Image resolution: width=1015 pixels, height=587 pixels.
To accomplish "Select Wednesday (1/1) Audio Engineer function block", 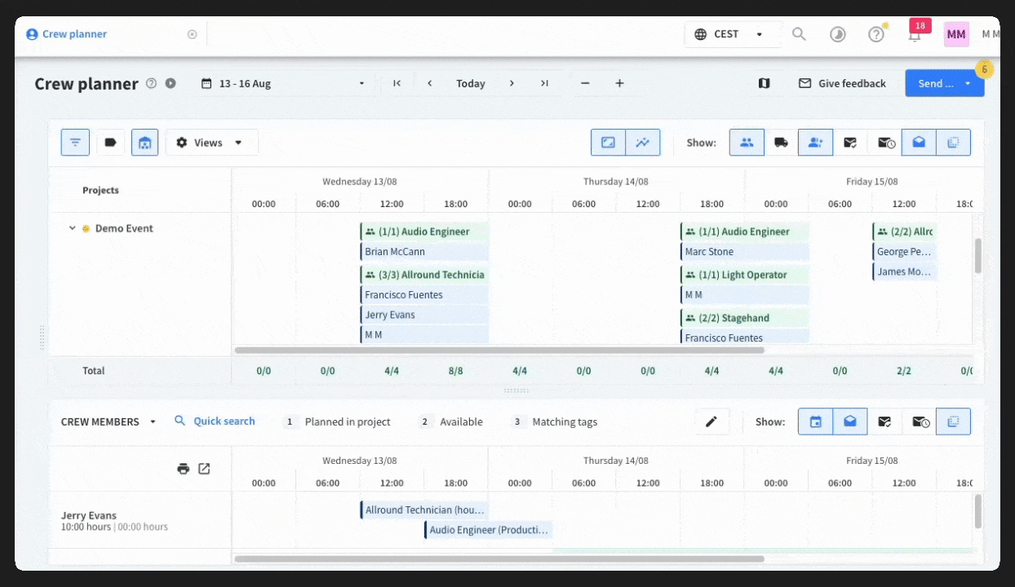I will tap(424, 232).
